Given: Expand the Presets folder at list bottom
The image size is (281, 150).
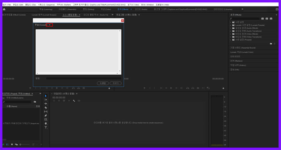Looking at the screenshot, I should click(x=230, y=40).
